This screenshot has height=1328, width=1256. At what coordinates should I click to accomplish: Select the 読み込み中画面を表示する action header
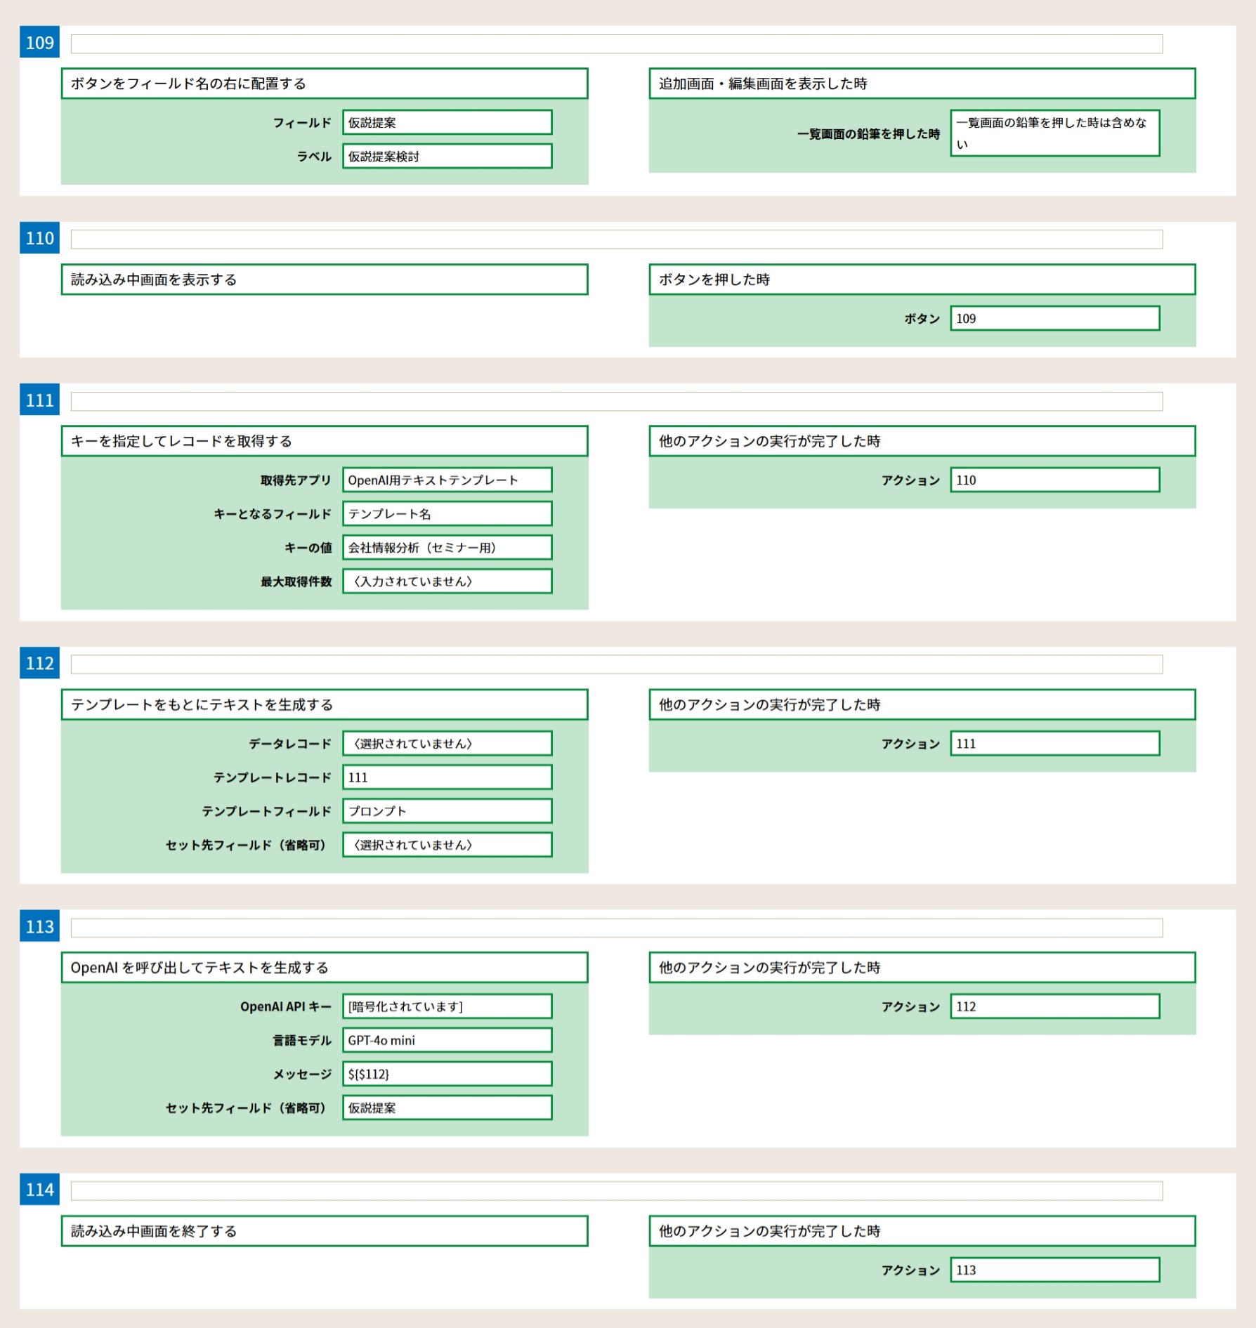pyautogui.click(x=325, y=280)
